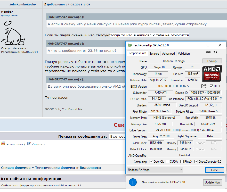Click the blue info icon in update notice
227x192 pixels.
pyautogui.click(x=133, y=182)
